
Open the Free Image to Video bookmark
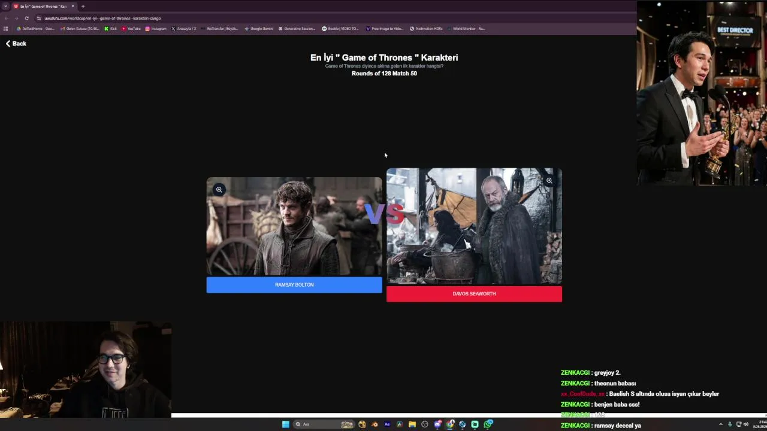coord(385,28)
